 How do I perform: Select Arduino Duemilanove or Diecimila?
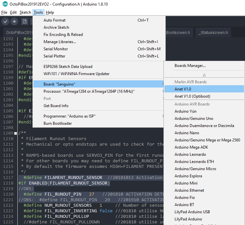204,126
